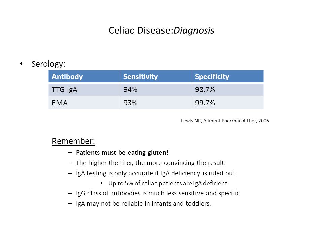Click the line about higher titer
Viewport: 323px width, 242px height.
[151, 163]
